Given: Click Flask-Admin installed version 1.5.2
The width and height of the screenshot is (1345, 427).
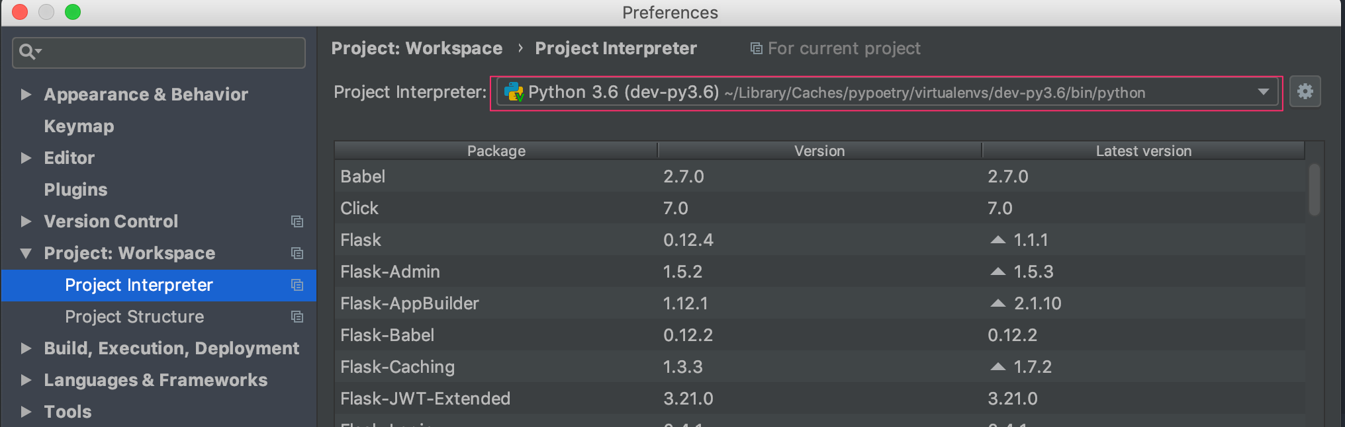Looking at the screenshot, I should 683,272.
